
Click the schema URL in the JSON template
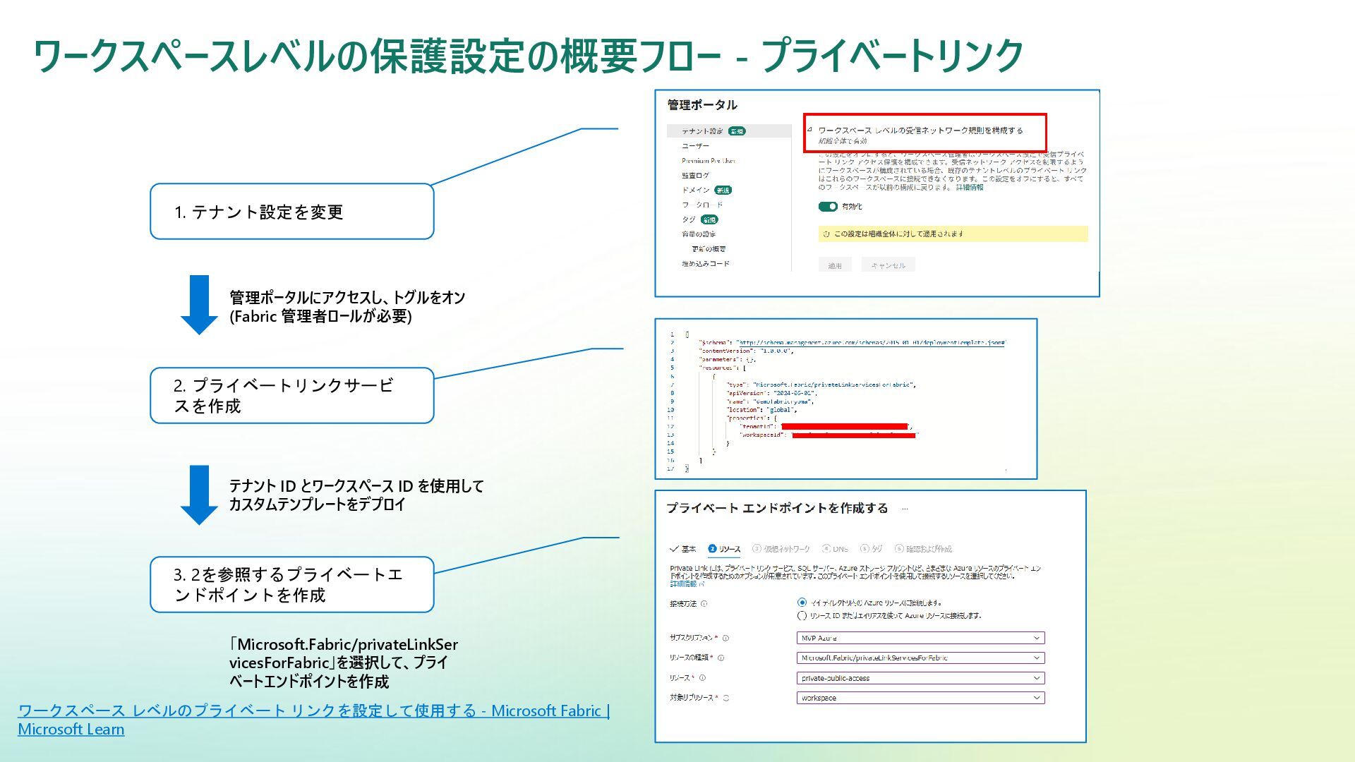871,343
